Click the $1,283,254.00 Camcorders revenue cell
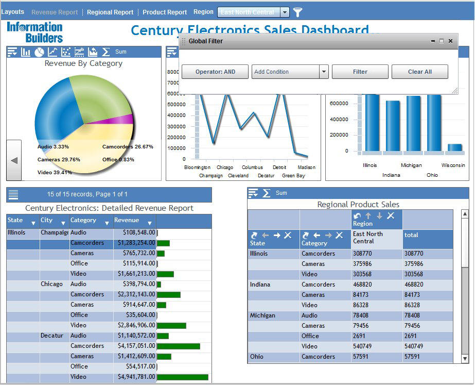Viewport: 475px width, 385px height. click(x=135, y=243)
